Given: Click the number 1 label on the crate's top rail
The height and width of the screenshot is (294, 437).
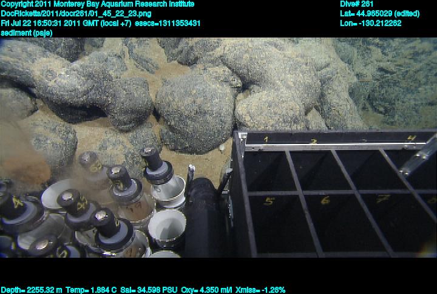Looking at the screenshot, I should 266,140.
